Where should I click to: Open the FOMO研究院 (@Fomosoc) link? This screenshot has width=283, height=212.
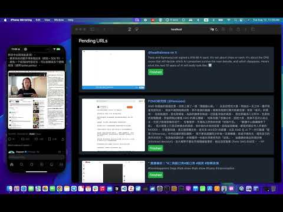pos(167,101)
